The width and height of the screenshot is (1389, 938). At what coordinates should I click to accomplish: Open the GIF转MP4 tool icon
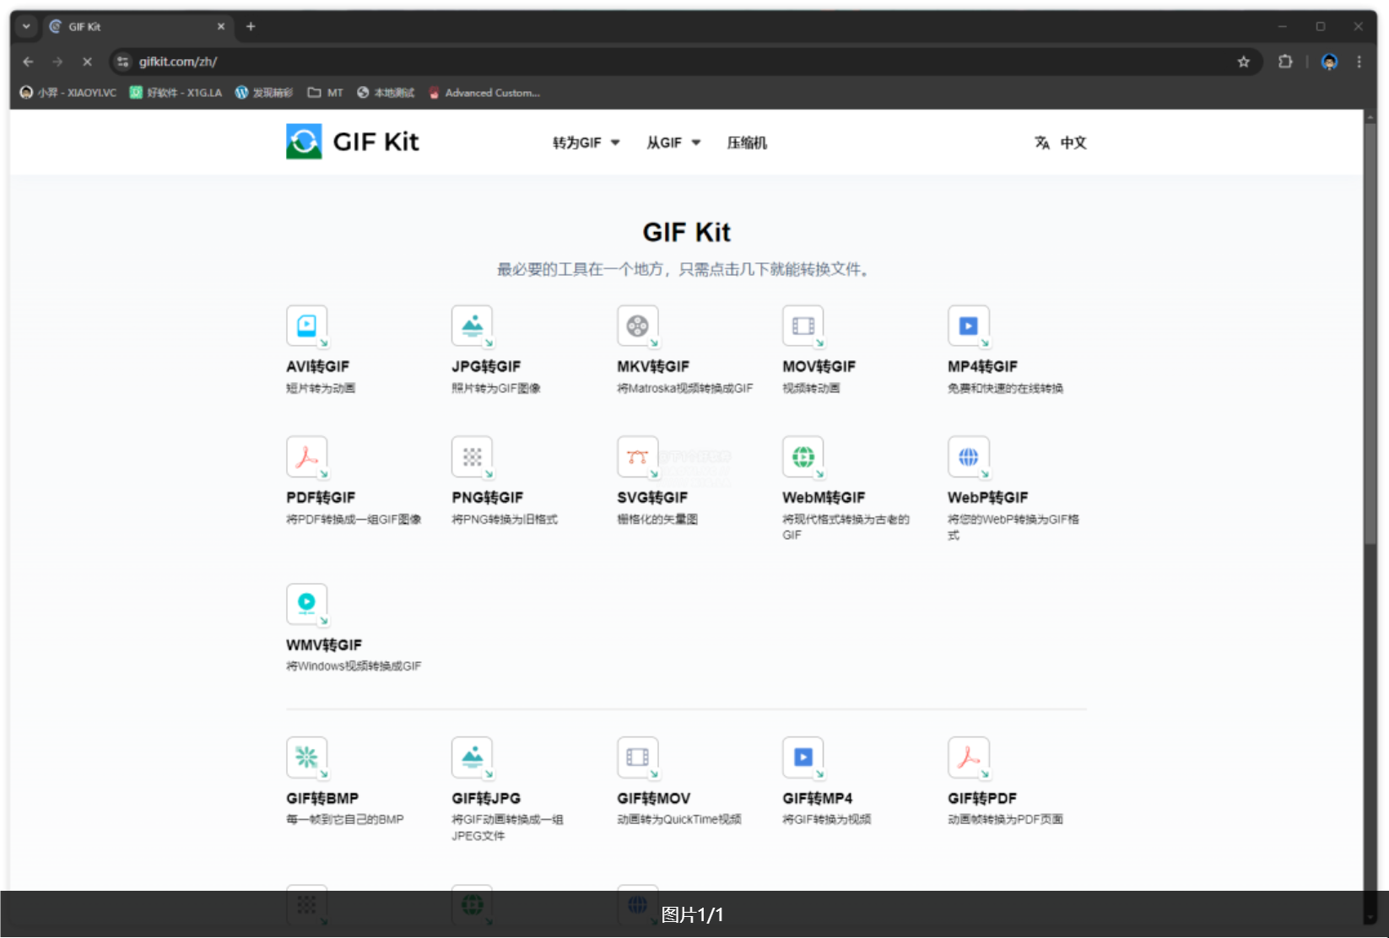click(x=803, y=757)
